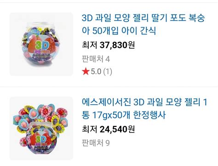Click the 3D logo on second product jar

[x=41, y=139]
